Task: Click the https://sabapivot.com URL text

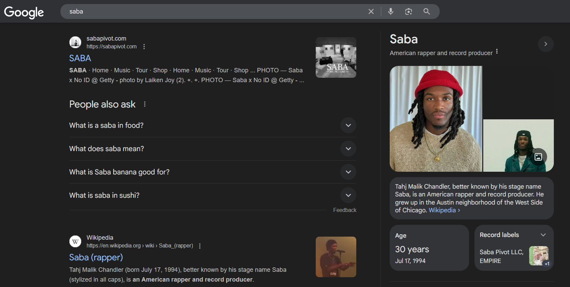Action: tap(111, 47)
